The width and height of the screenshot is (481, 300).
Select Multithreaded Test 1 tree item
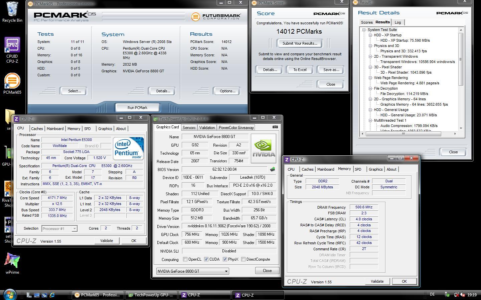[390, 120]
